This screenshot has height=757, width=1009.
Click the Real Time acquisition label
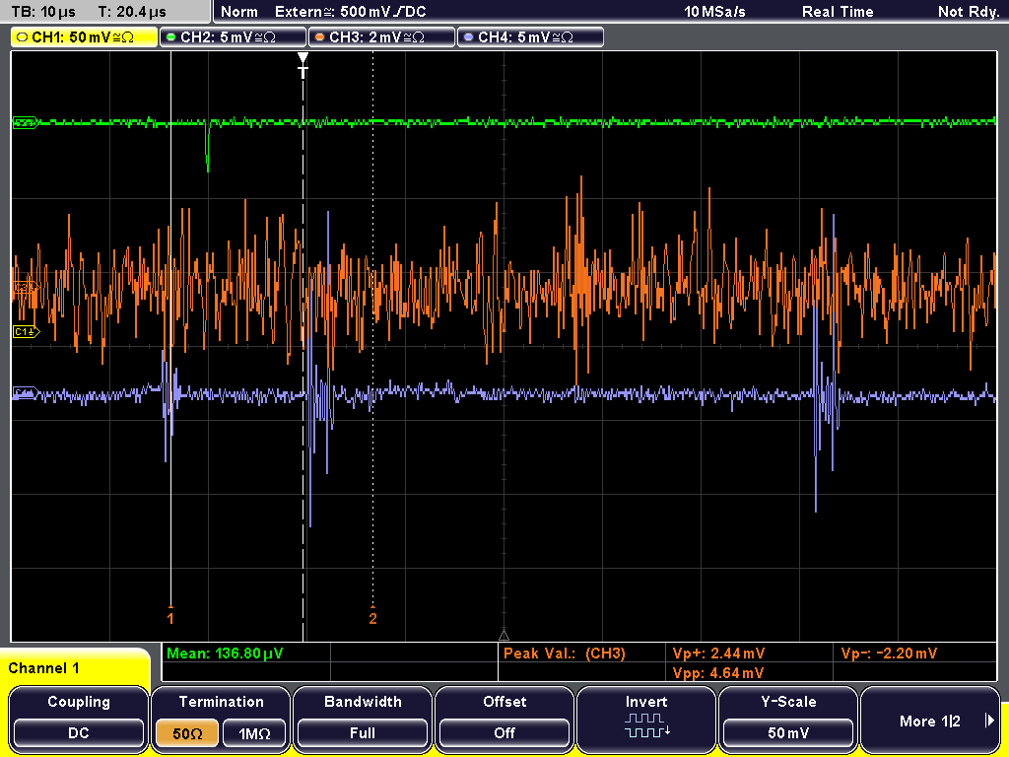[x=838, y=12]
